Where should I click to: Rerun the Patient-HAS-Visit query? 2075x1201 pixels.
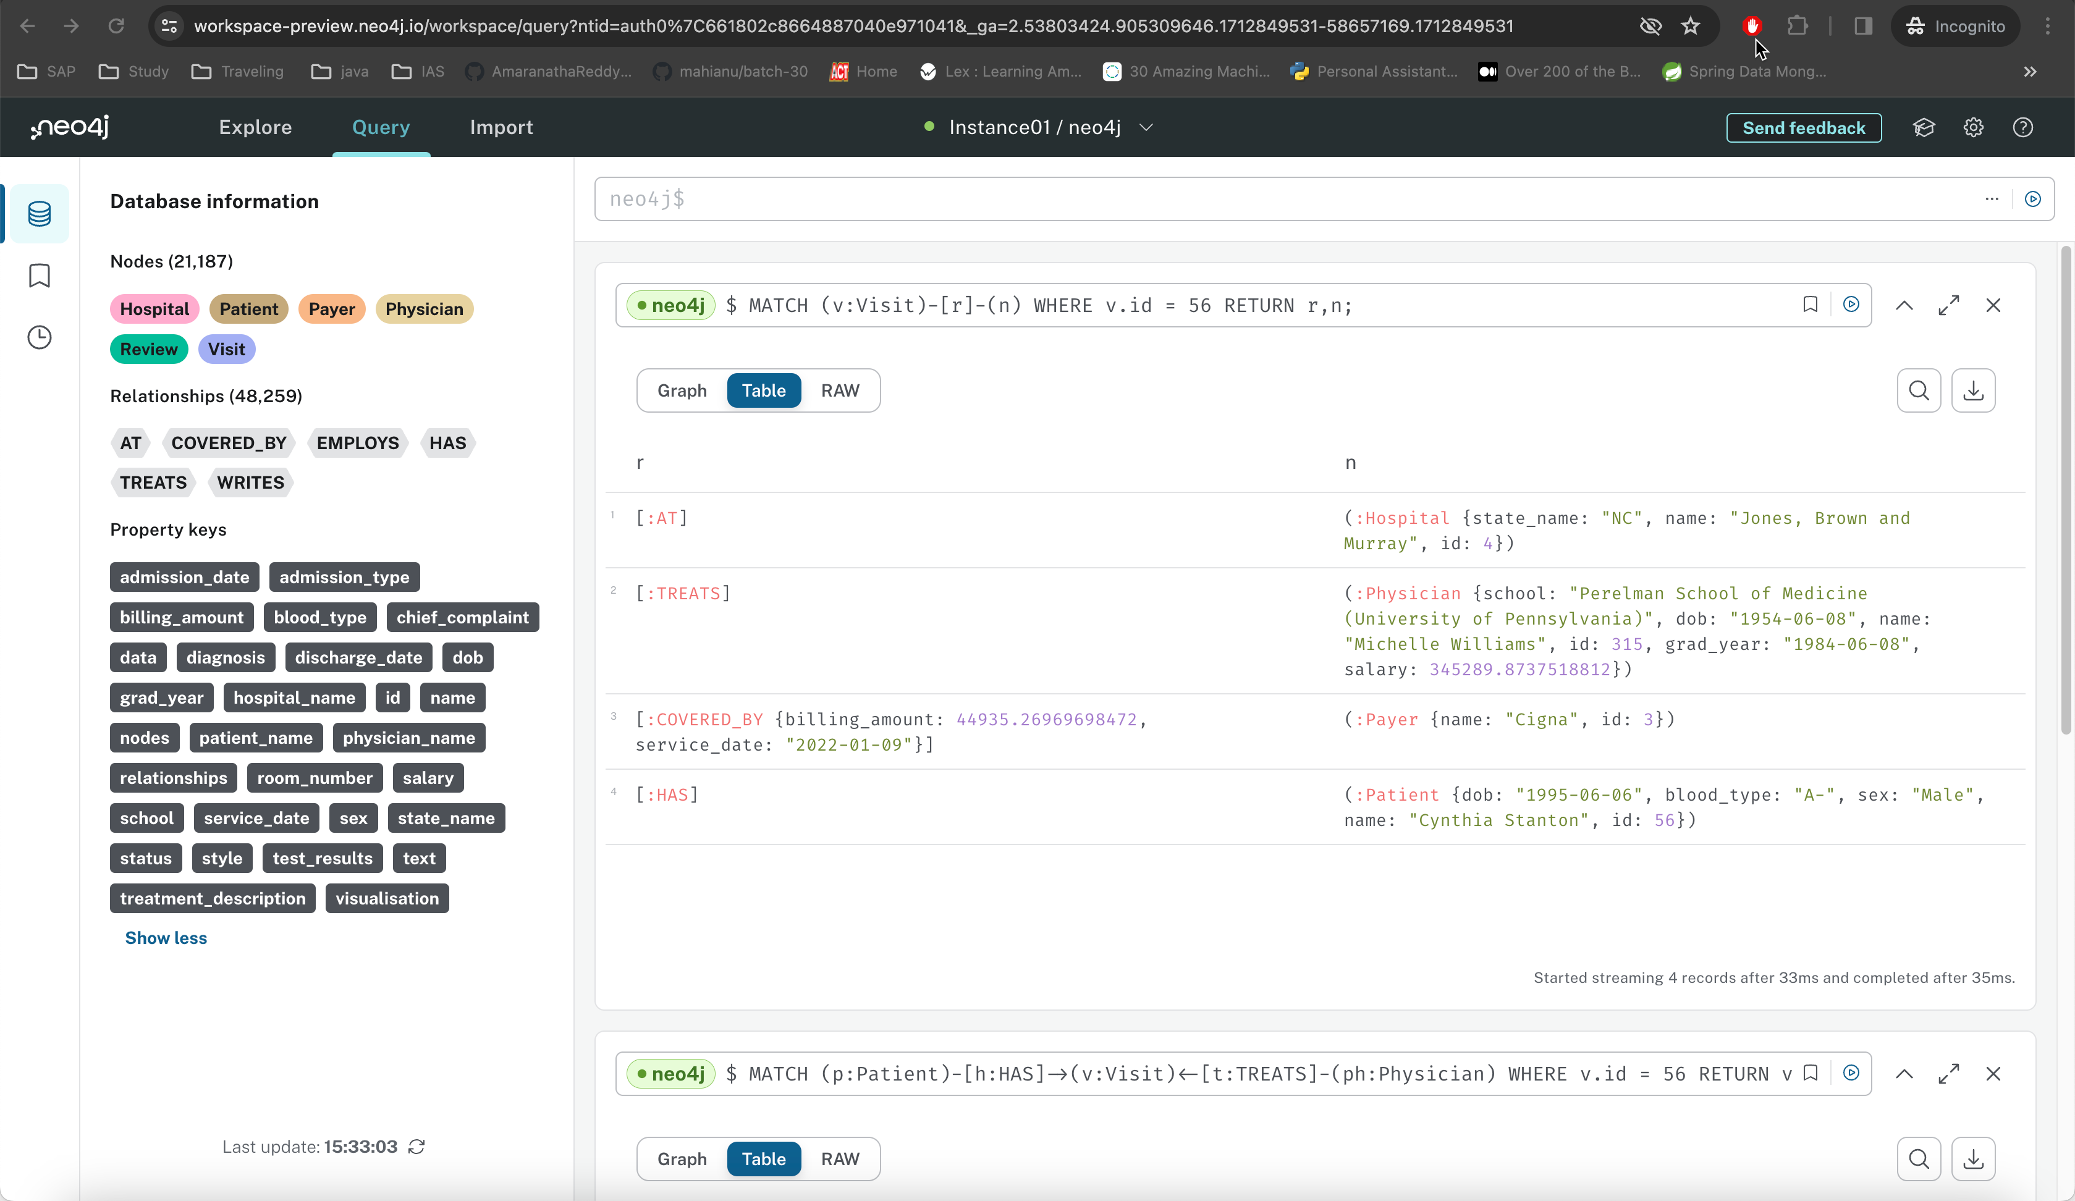(1851, 1073)
